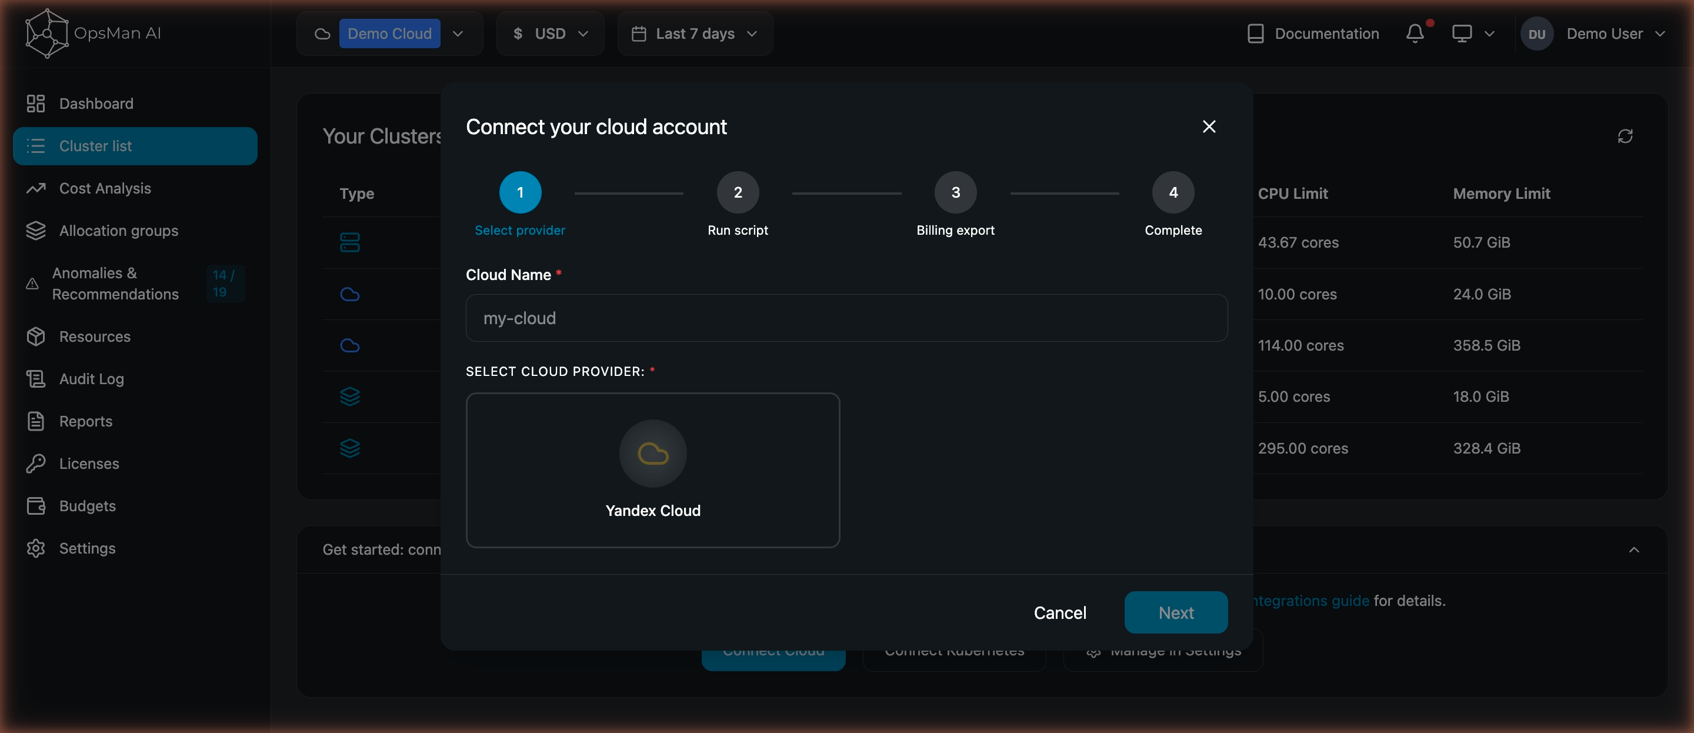1694x733 pixels.
Task: Open Settings from the sidebar
Action: (x=135, y=548)
